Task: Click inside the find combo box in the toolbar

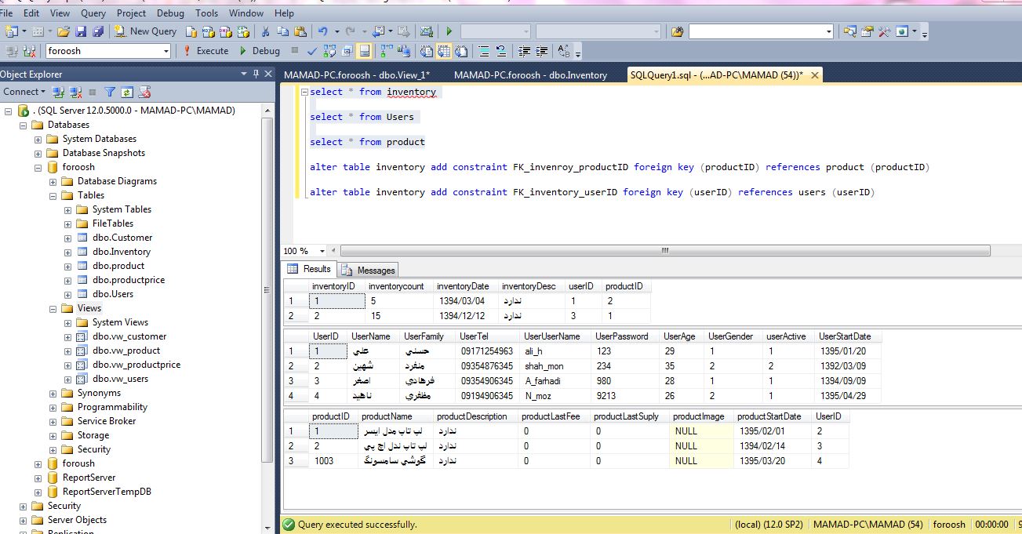Action: click(760, 31)
